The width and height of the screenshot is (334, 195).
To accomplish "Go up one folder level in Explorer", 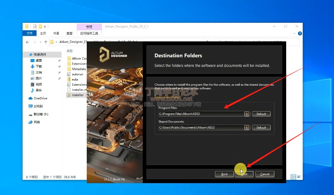I will [x=45, y=42].
